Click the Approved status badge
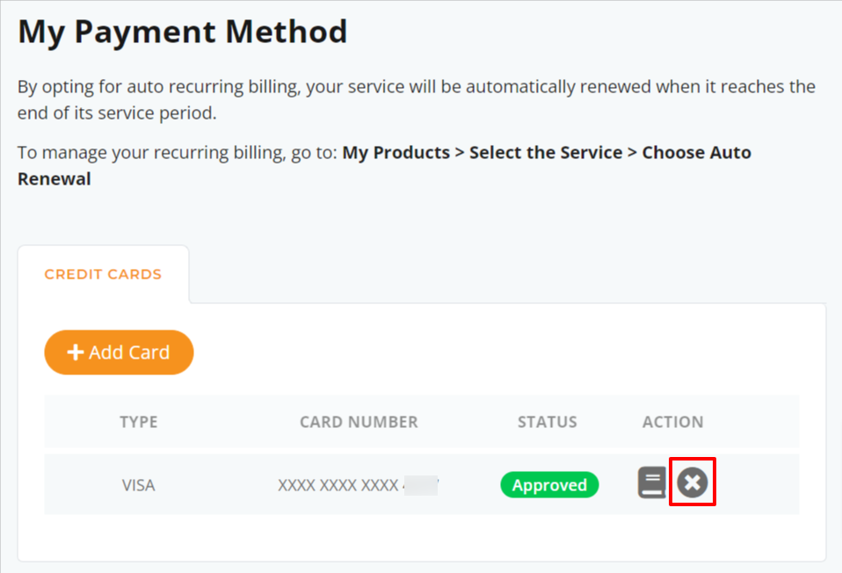Screen dimensions: 842x573 [x=549, y=485]
